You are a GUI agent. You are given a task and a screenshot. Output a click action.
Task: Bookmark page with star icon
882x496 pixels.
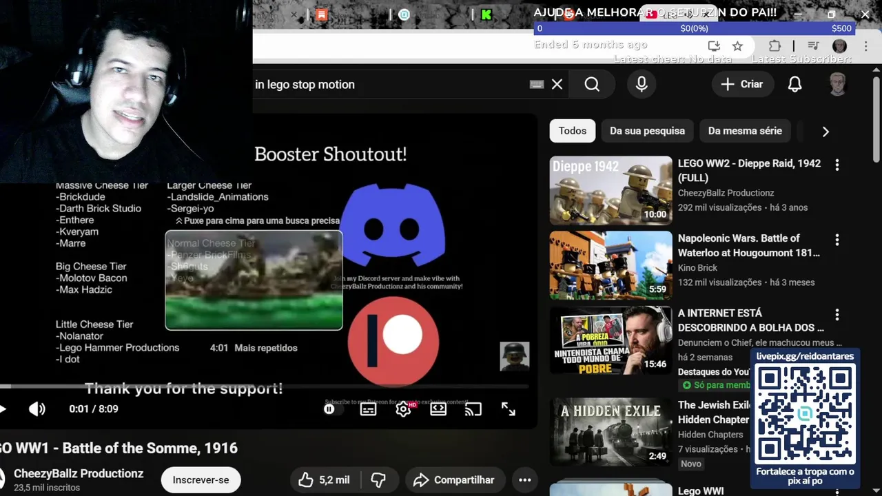click(737, 46)
